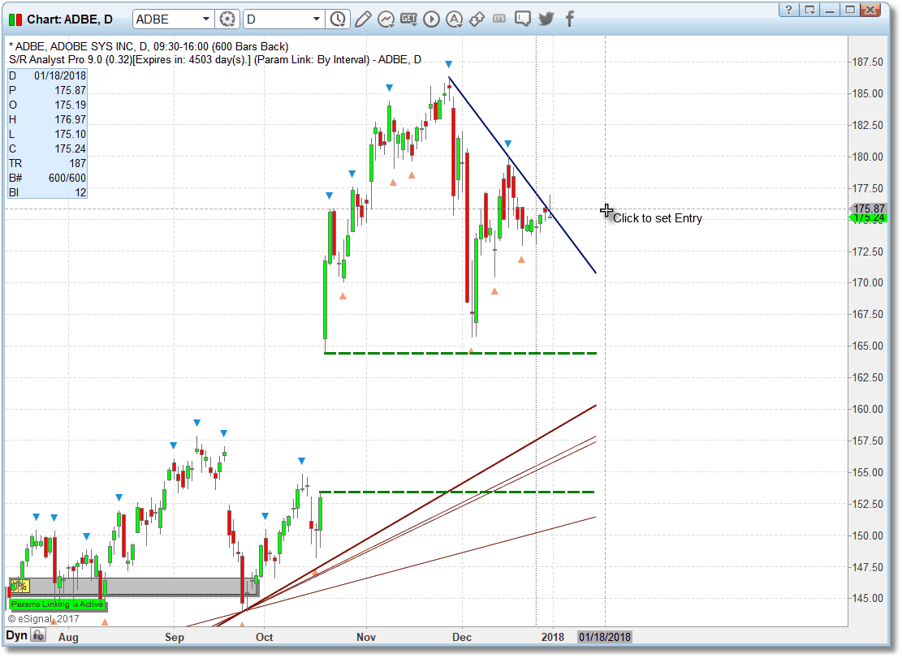Click the Oct label on time axis
Image resolution: width=902 pixels, height=658 pixels.
tap(264, 638)
